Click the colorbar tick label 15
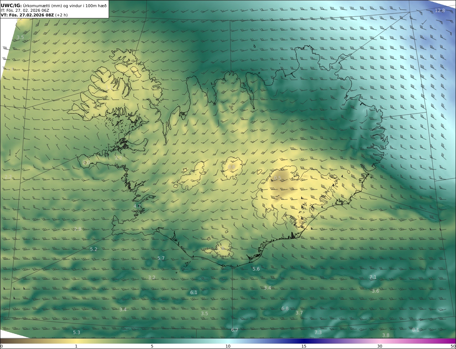This screenshot has width=456, height=349. coord(304,346)
